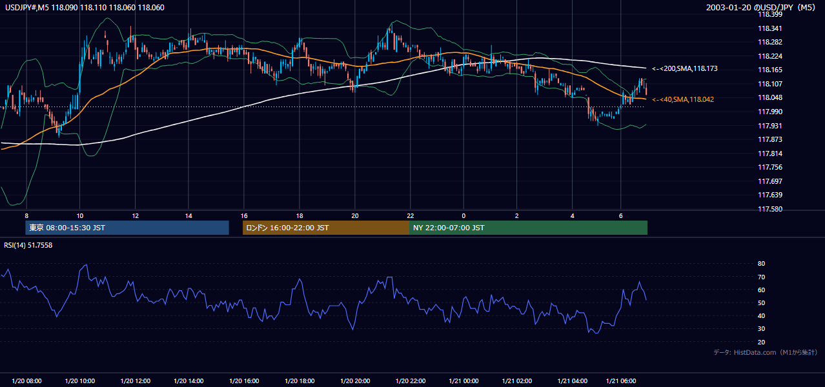This screenshot has width=825, height=387.
Task: Click the price axis value 118.341
Action: pos(770,28)
